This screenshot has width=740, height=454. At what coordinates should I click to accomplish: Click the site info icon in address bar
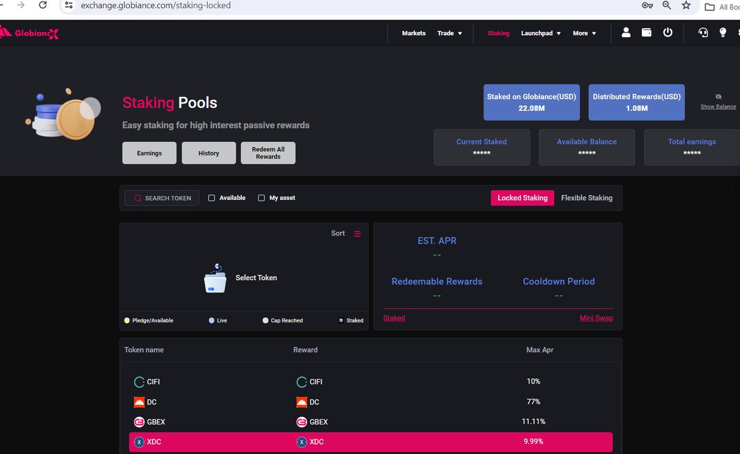coord(69,5)
